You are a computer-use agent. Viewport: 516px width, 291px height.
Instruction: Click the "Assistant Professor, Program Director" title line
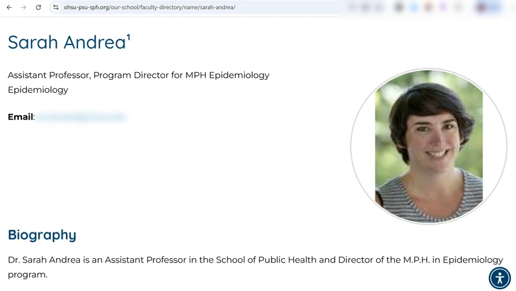[x=138, y=75]
